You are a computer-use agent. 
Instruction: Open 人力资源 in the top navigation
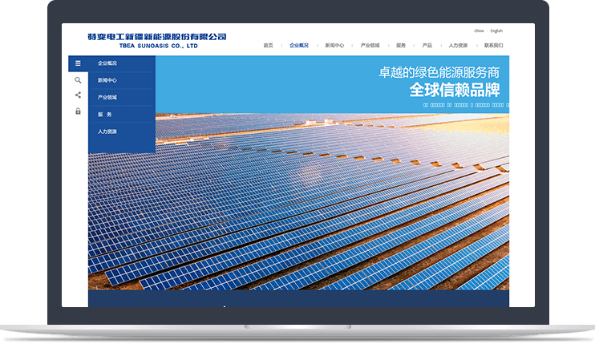click(x=458, y=45)
